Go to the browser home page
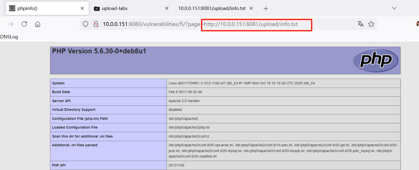The image size is (419, 170). [x=38, y=24]
